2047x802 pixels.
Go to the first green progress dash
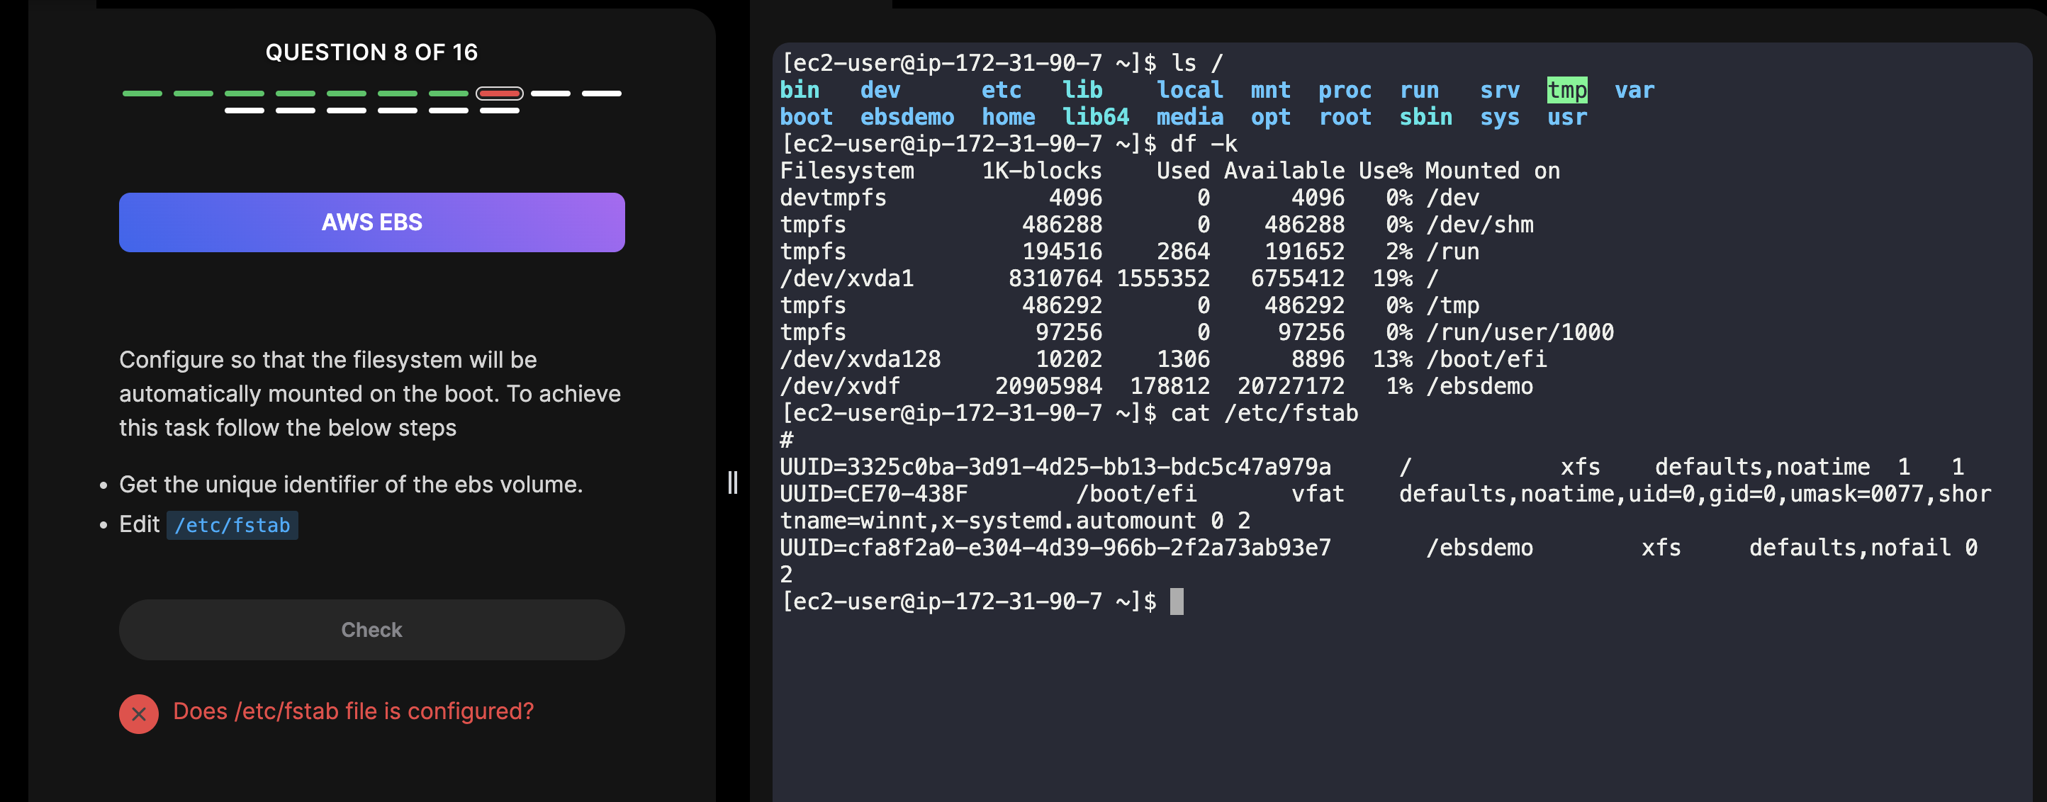coord(142,94)
